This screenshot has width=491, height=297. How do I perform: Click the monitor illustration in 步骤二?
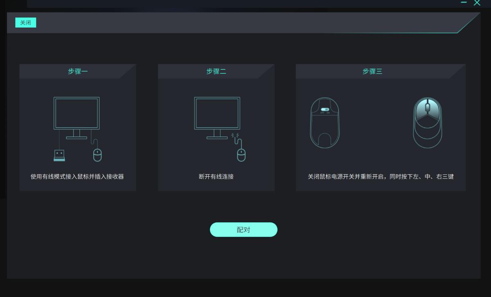[217, 113]
